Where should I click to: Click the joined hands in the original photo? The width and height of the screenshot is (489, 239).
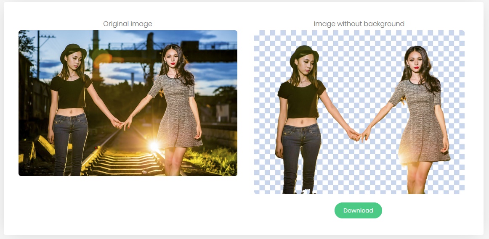coord(122,123)
